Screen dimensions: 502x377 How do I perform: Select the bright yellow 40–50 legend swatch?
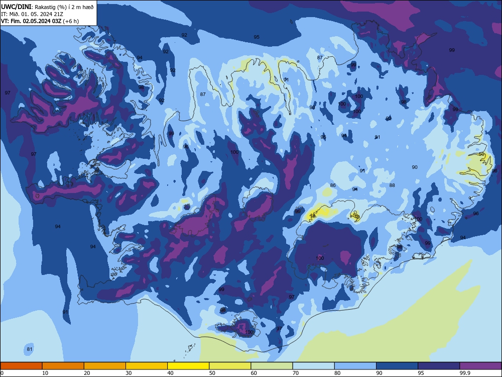point(188,366)
